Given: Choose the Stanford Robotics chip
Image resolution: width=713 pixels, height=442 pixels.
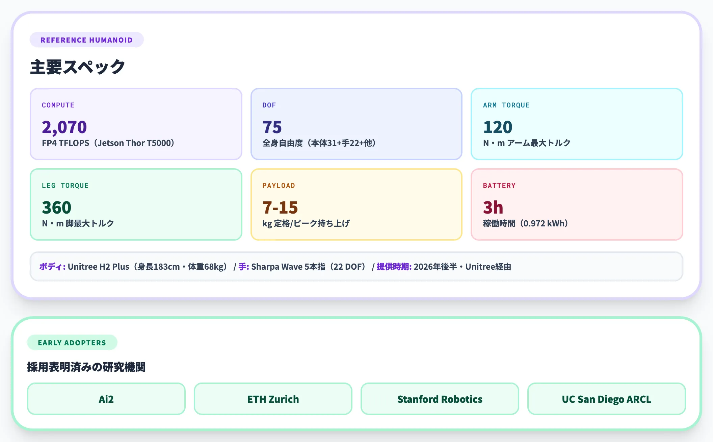Looking at the screenshot, I should coord(440,399).
